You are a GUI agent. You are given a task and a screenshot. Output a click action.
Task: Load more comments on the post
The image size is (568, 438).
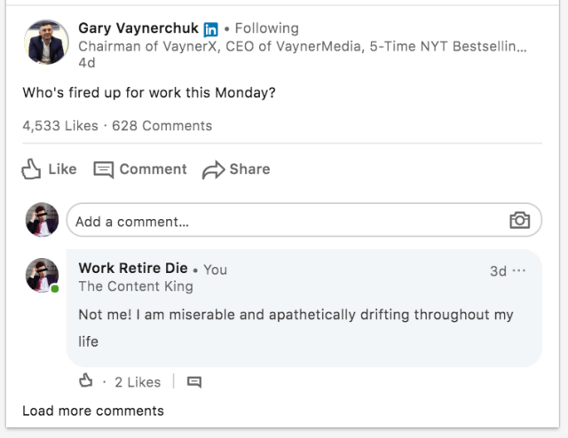pos(92,411)
